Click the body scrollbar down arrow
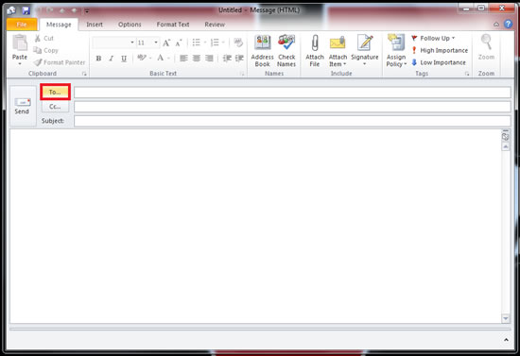Image resolution: width=520 pixels, height=356 pixels. tap(506, 318)
